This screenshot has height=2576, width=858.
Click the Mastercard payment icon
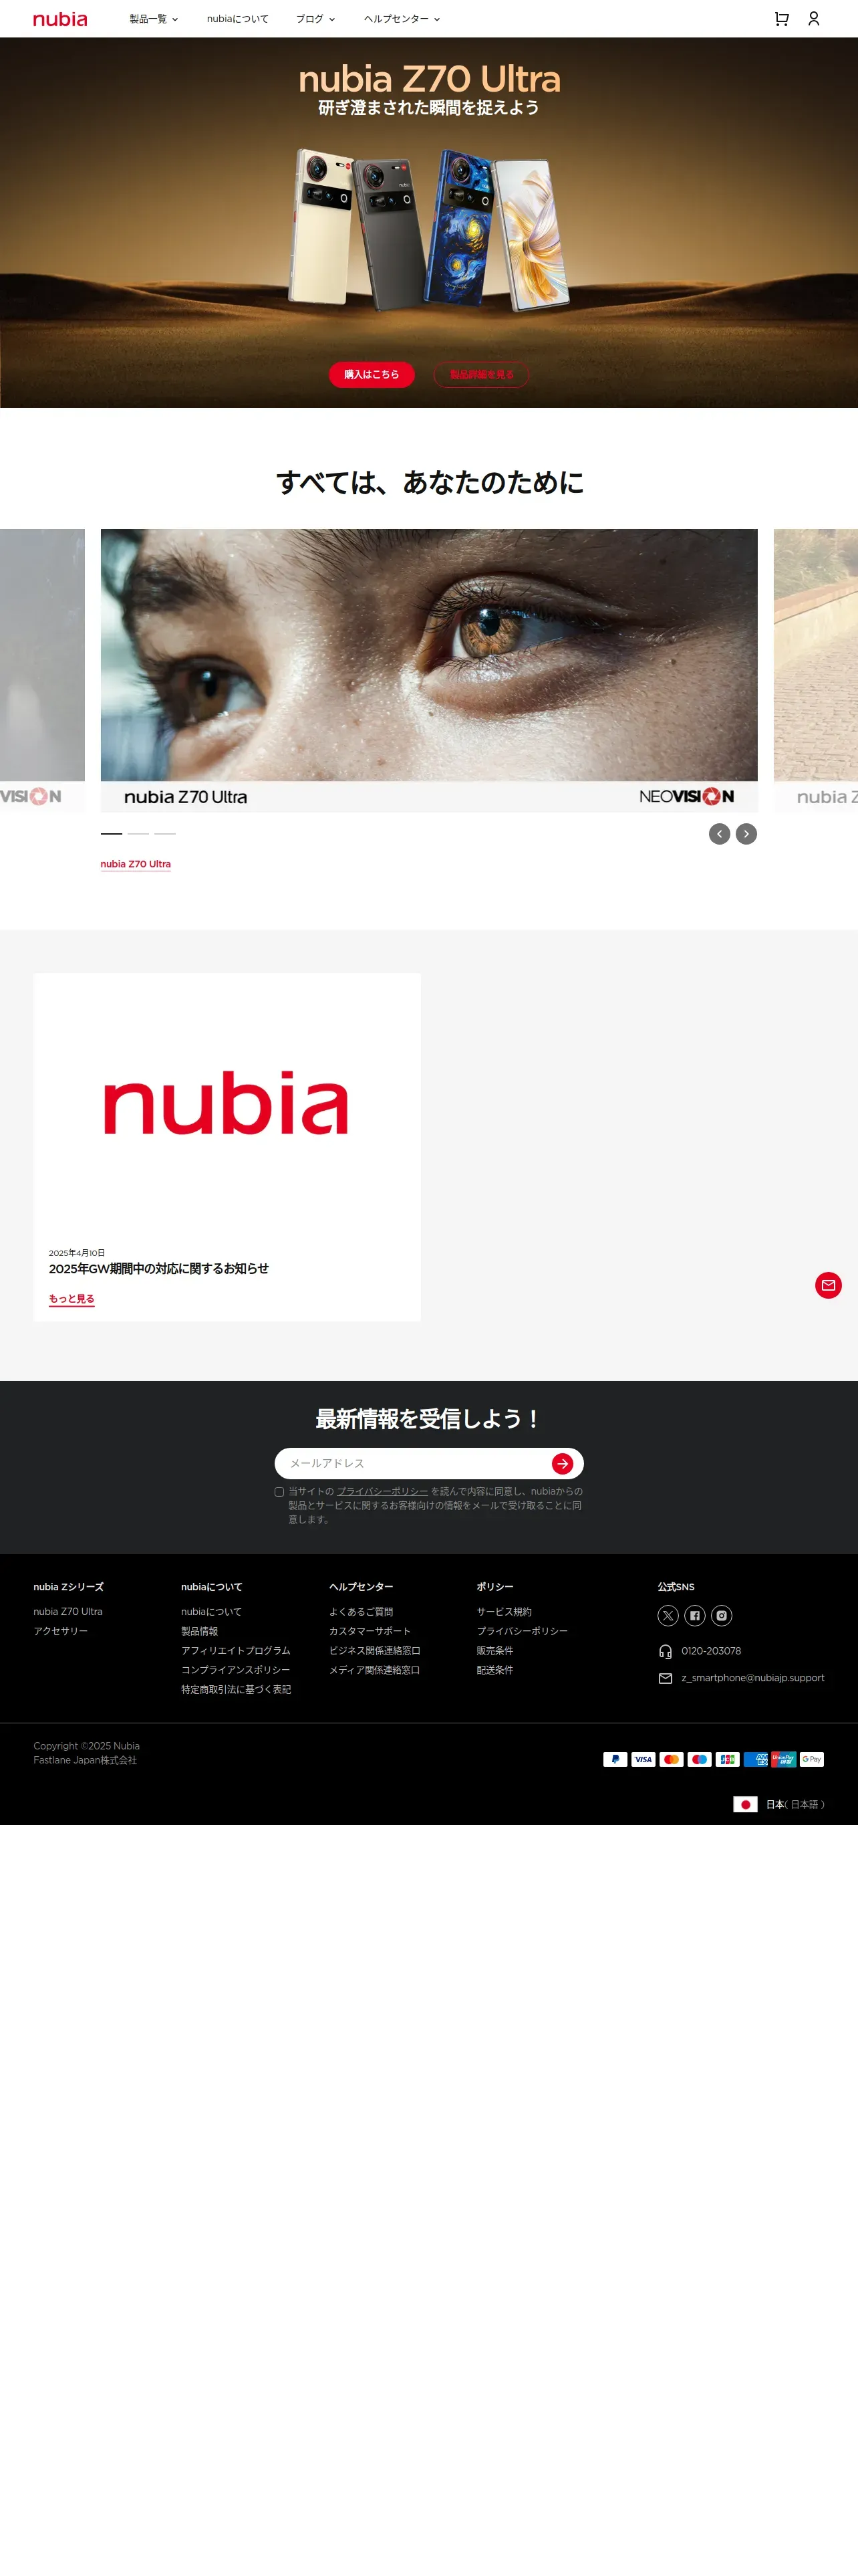[x=671, y=1759]
